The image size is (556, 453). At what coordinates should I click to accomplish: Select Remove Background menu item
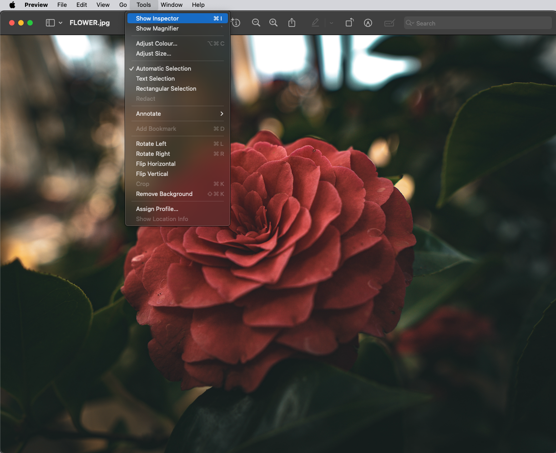click(x=164, y=194)
